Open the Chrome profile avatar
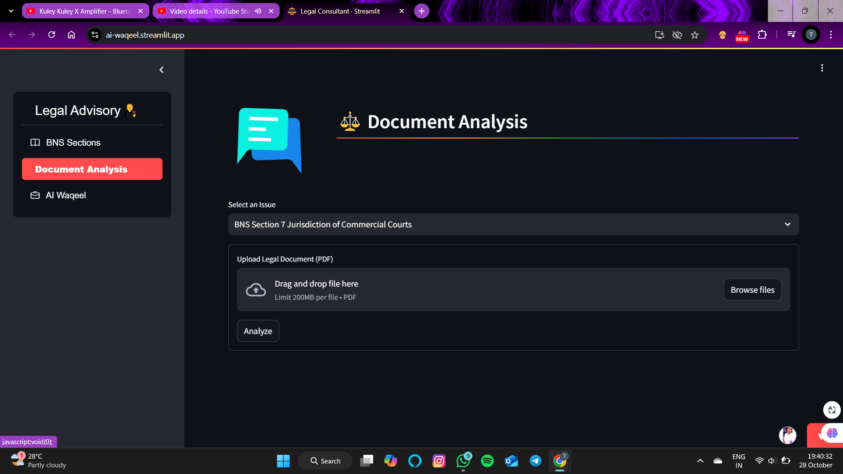The image size is (843, 474). tap(811, 35)
